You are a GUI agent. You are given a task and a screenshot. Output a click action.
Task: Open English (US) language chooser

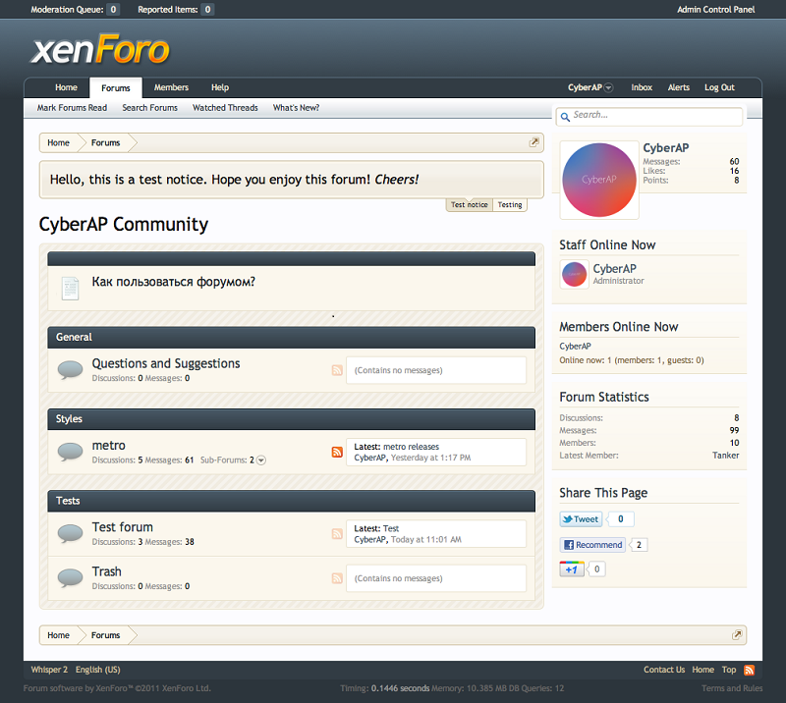tap(97, 670)
